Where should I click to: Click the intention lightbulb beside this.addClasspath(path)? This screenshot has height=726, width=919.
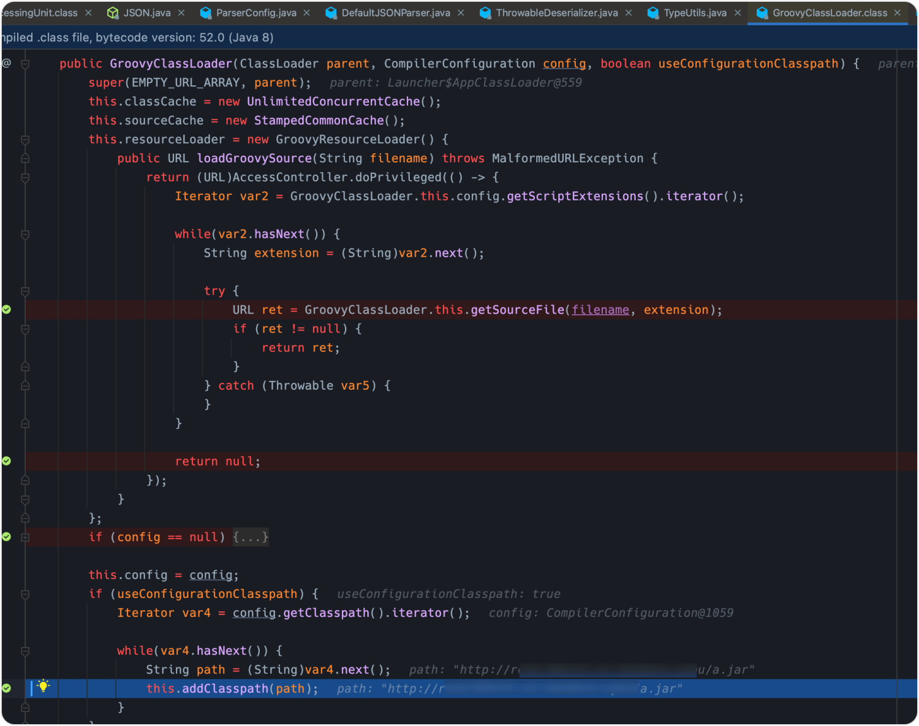pos(43,686)
